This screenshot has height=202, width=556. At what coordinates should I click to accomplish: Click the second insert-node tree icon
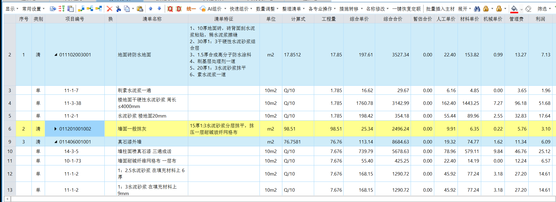tap(90, 9)
